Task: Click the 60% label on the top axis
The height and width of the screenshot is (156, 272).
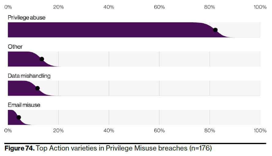Action: point(159,7)
